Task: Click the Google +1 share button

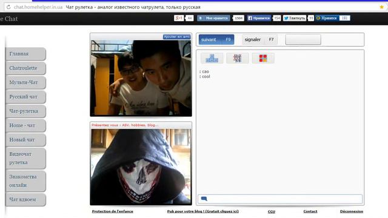Action: click(x=179, y=18)
